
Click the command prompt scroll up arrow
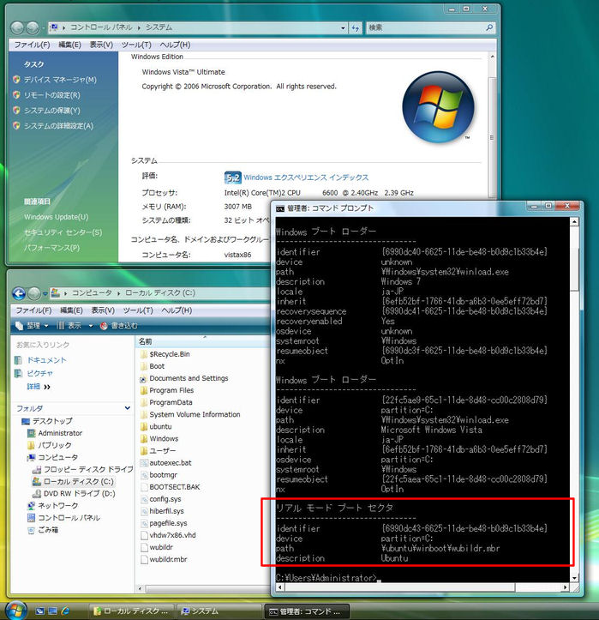[x=574, y=222]
